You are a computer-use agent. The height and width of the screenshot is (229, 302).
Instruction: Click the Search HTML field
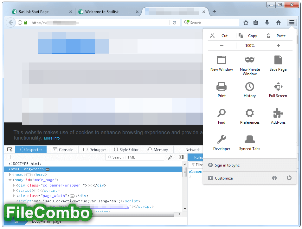pos(135,157)
